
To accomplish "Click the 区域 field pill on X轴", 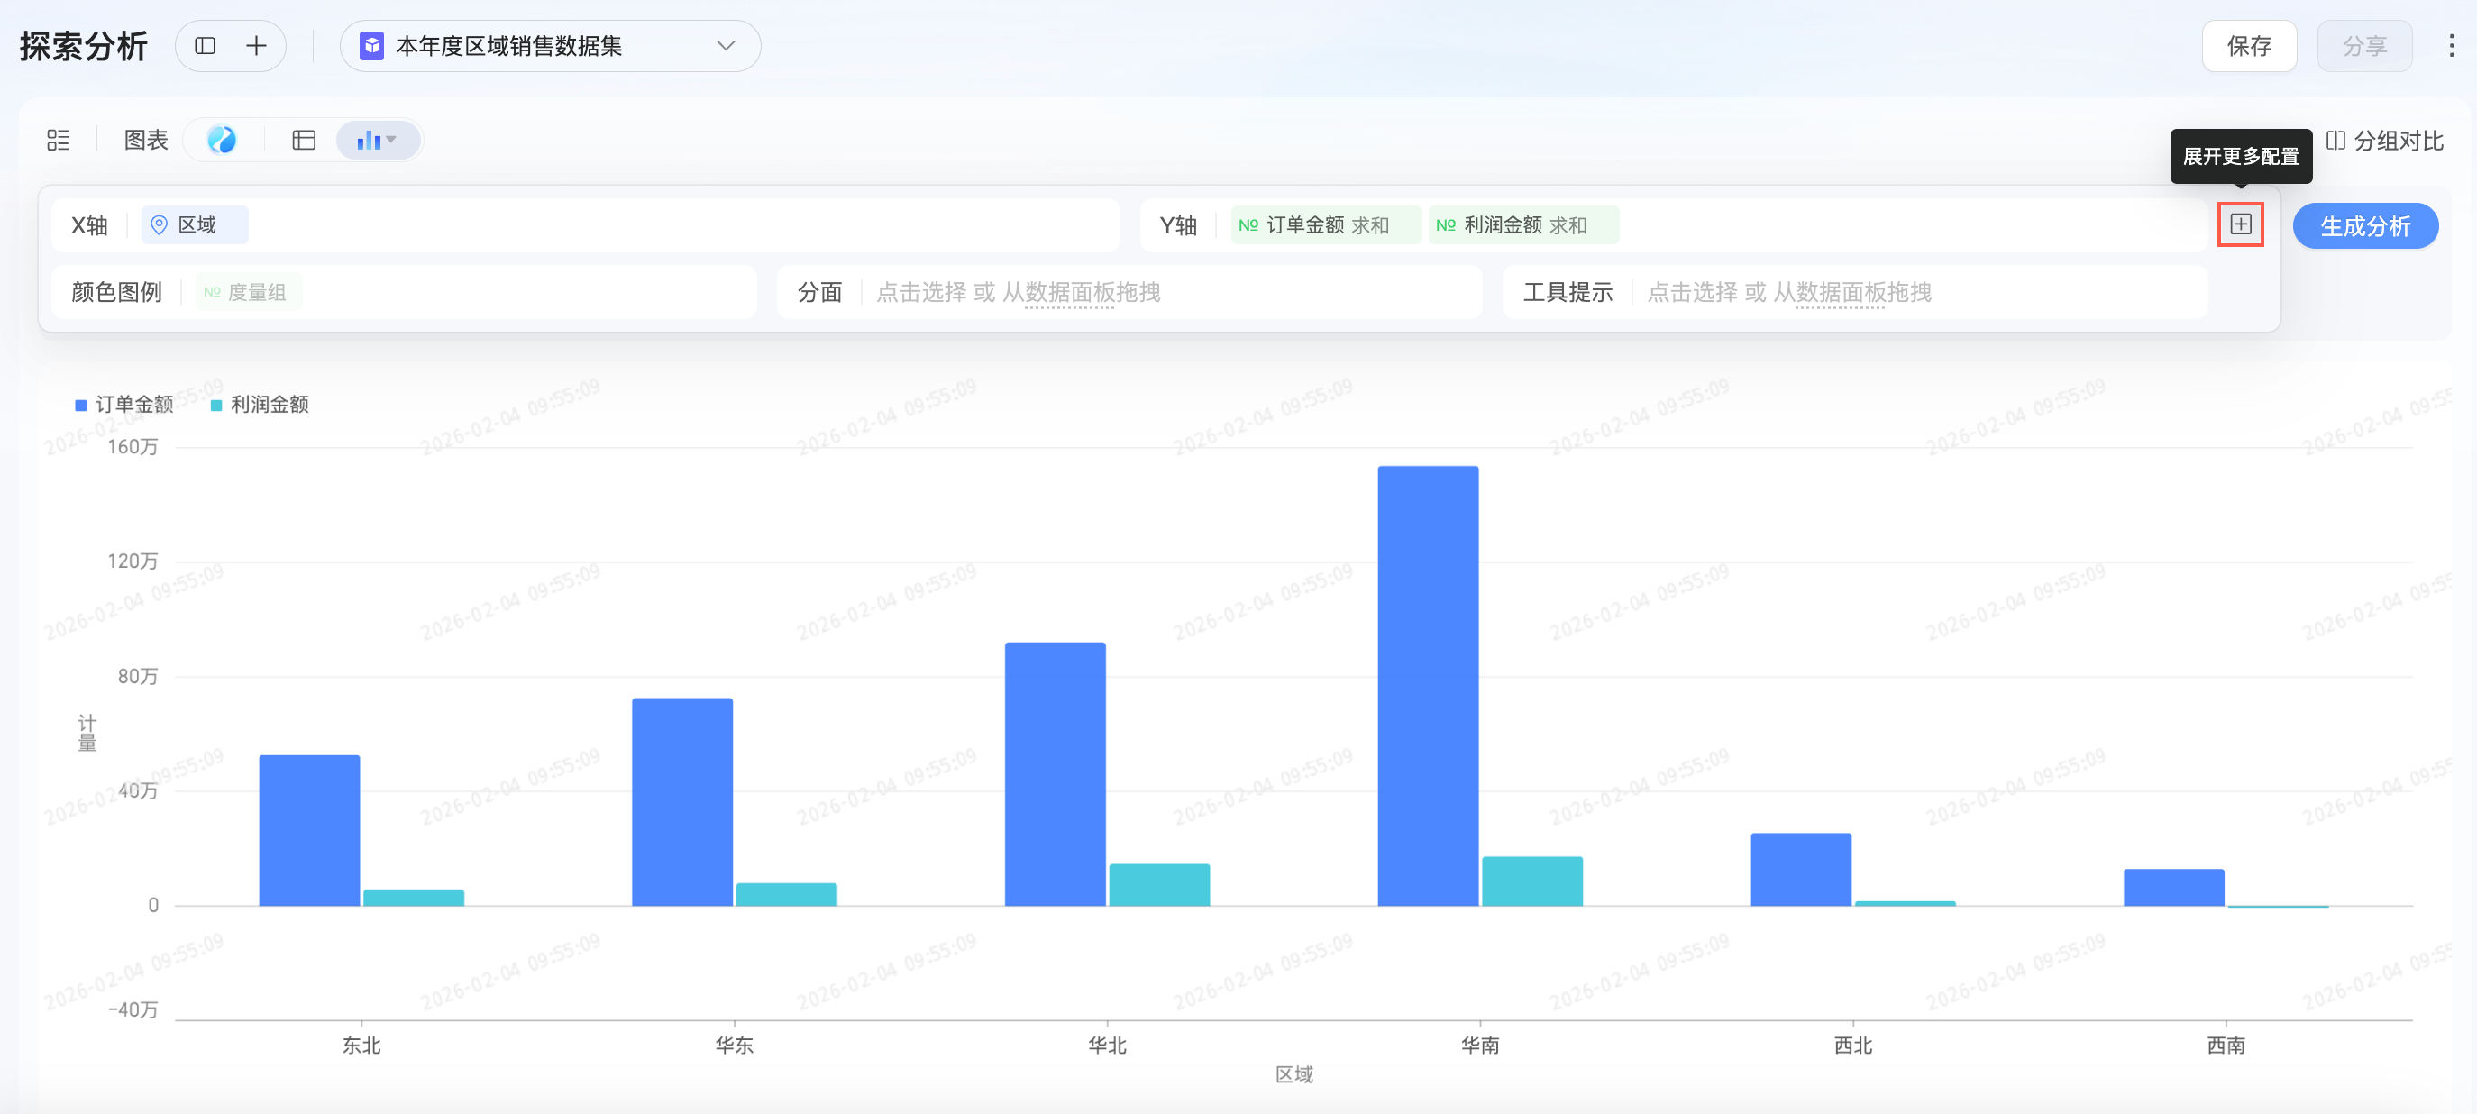I will click(x=194, y=225).
